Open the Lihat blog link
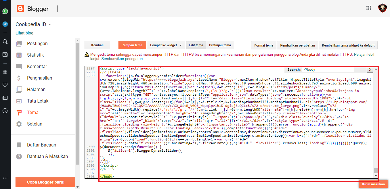Viewport: 390px width, 189px height. tap(24, 33)
